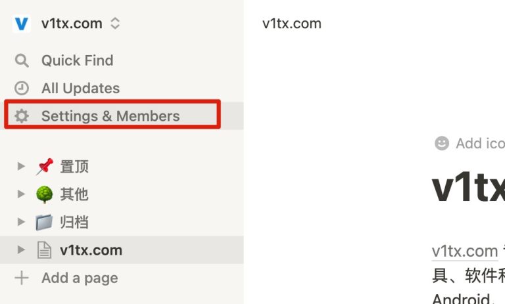Expand the 置顶 page toggle arrow
Image resolution: width=505 pixels, height=304 pixels.
[21, 167]
